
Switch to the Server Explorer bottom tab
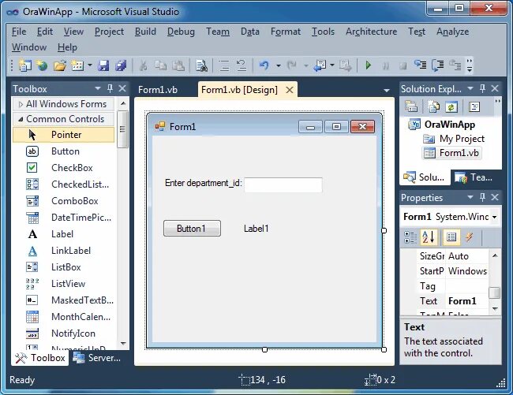click(97, 358)
